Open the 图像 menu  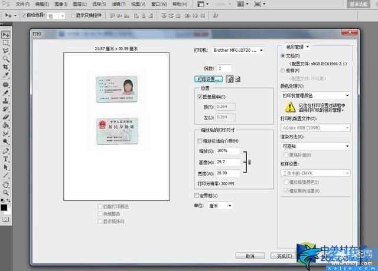(x=61, y=4)
